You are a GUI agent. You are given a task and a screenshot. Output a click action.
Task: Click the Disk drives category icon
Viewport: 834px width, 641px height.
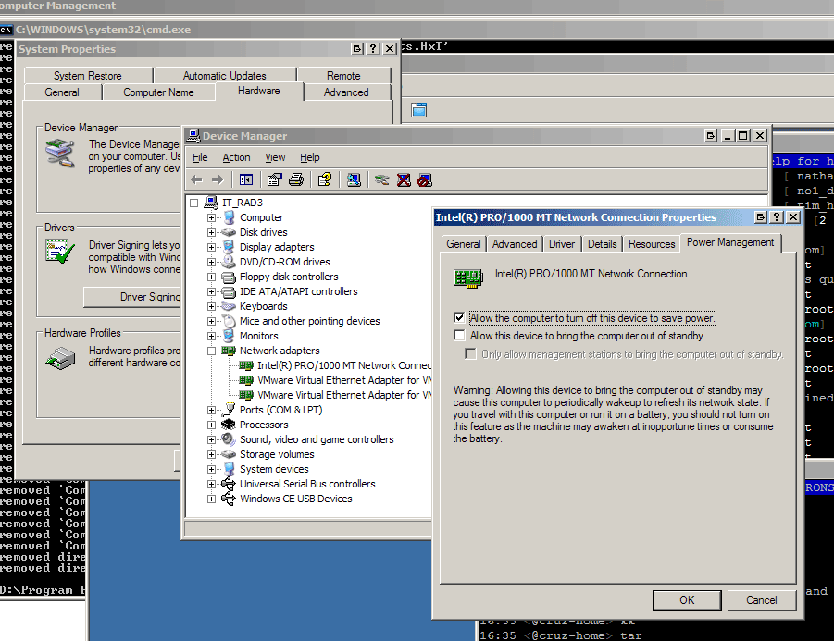coord(229,232)
